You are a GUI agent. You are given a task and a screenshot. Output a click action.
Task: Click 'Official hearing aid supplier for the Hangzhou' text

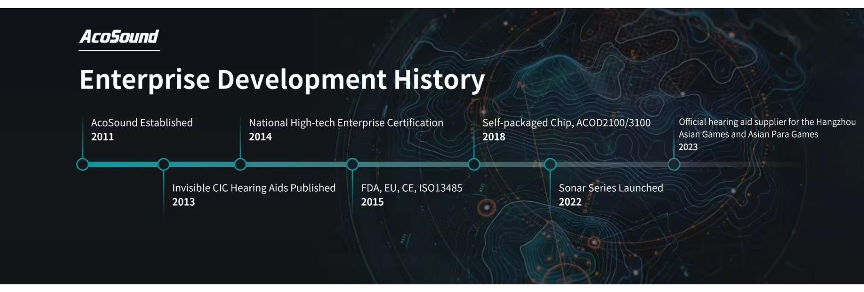click(x=767, y=122)
